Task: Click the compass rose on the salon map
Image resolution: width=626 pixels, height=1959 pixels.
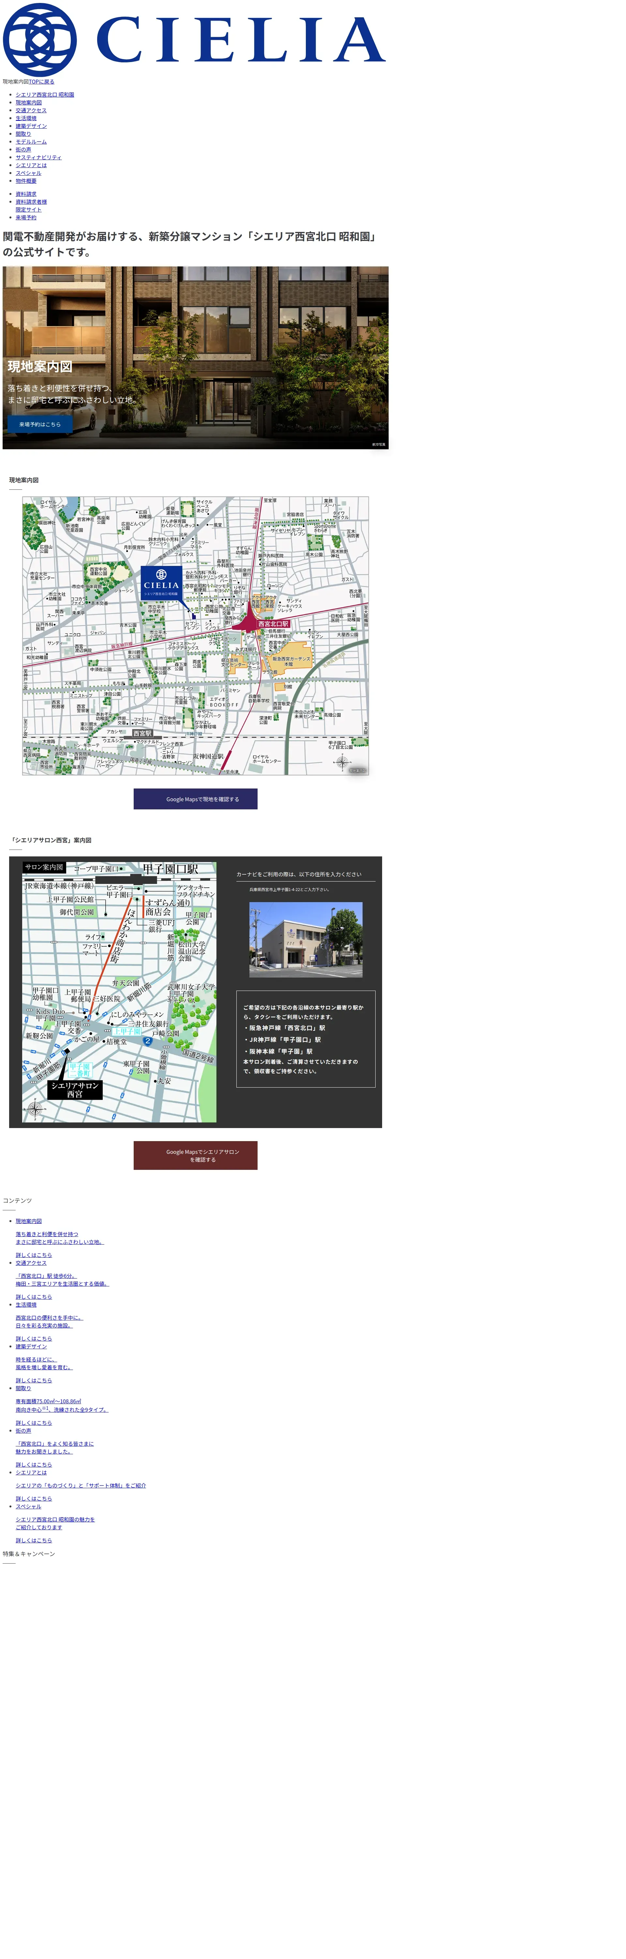Action: tap(35, 1109)
